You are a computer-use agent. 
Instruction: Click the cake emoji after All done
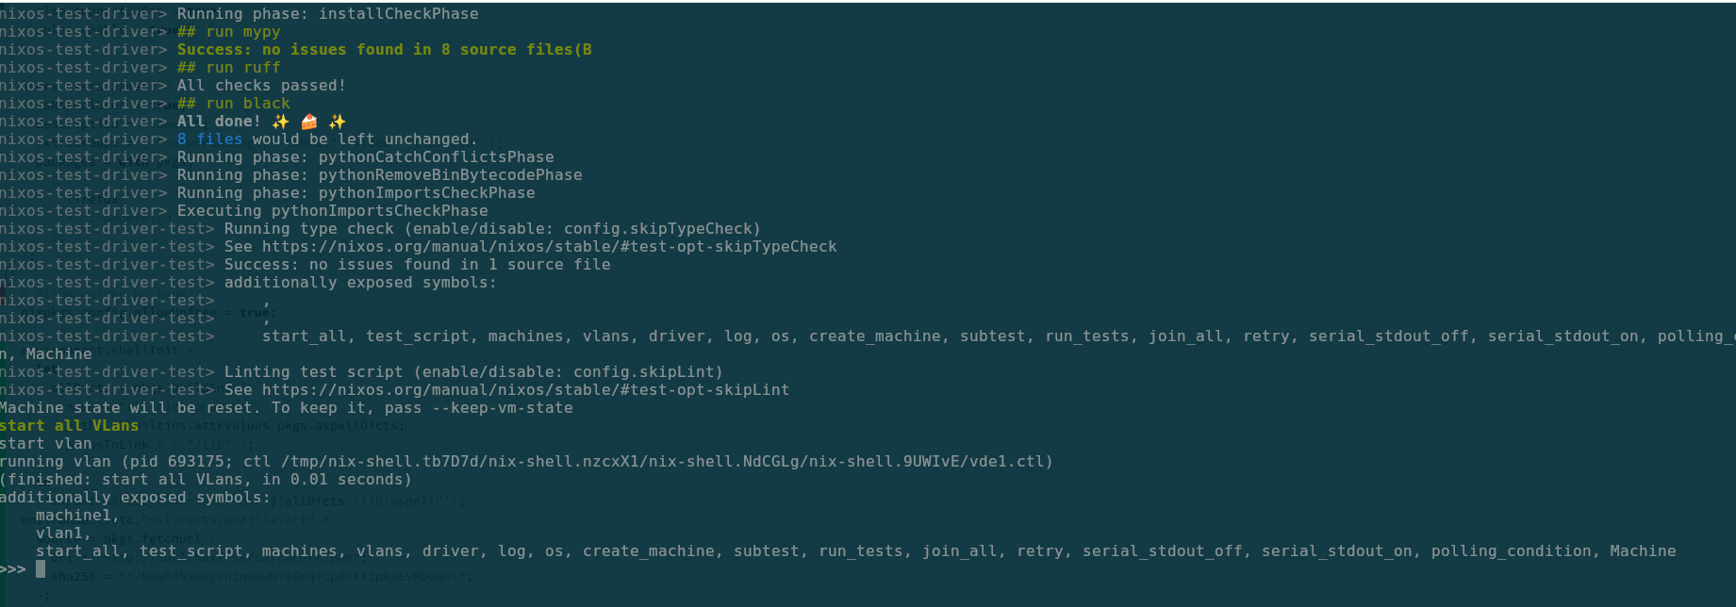click(x=309, y=122)
